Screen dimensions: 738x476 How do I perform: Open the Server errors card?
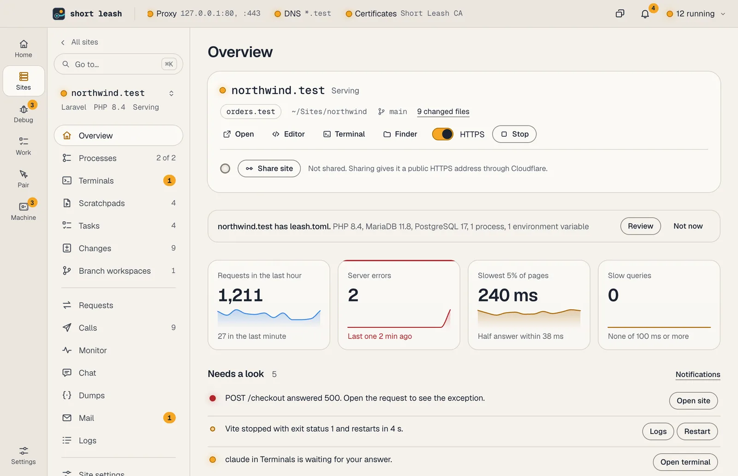pos(399,305)
